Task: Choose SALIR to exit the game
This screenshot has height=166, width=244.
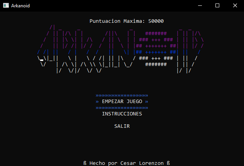Action: 122,126
